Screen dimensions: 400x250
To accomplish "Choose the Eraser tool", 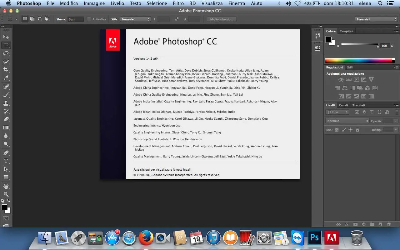I will coord(6,119).
